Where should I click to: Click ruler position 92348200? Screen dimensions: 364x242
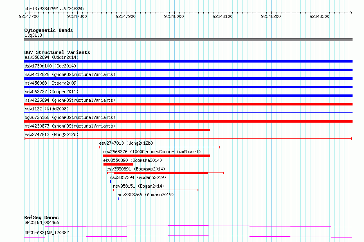(x=271, y=16)
